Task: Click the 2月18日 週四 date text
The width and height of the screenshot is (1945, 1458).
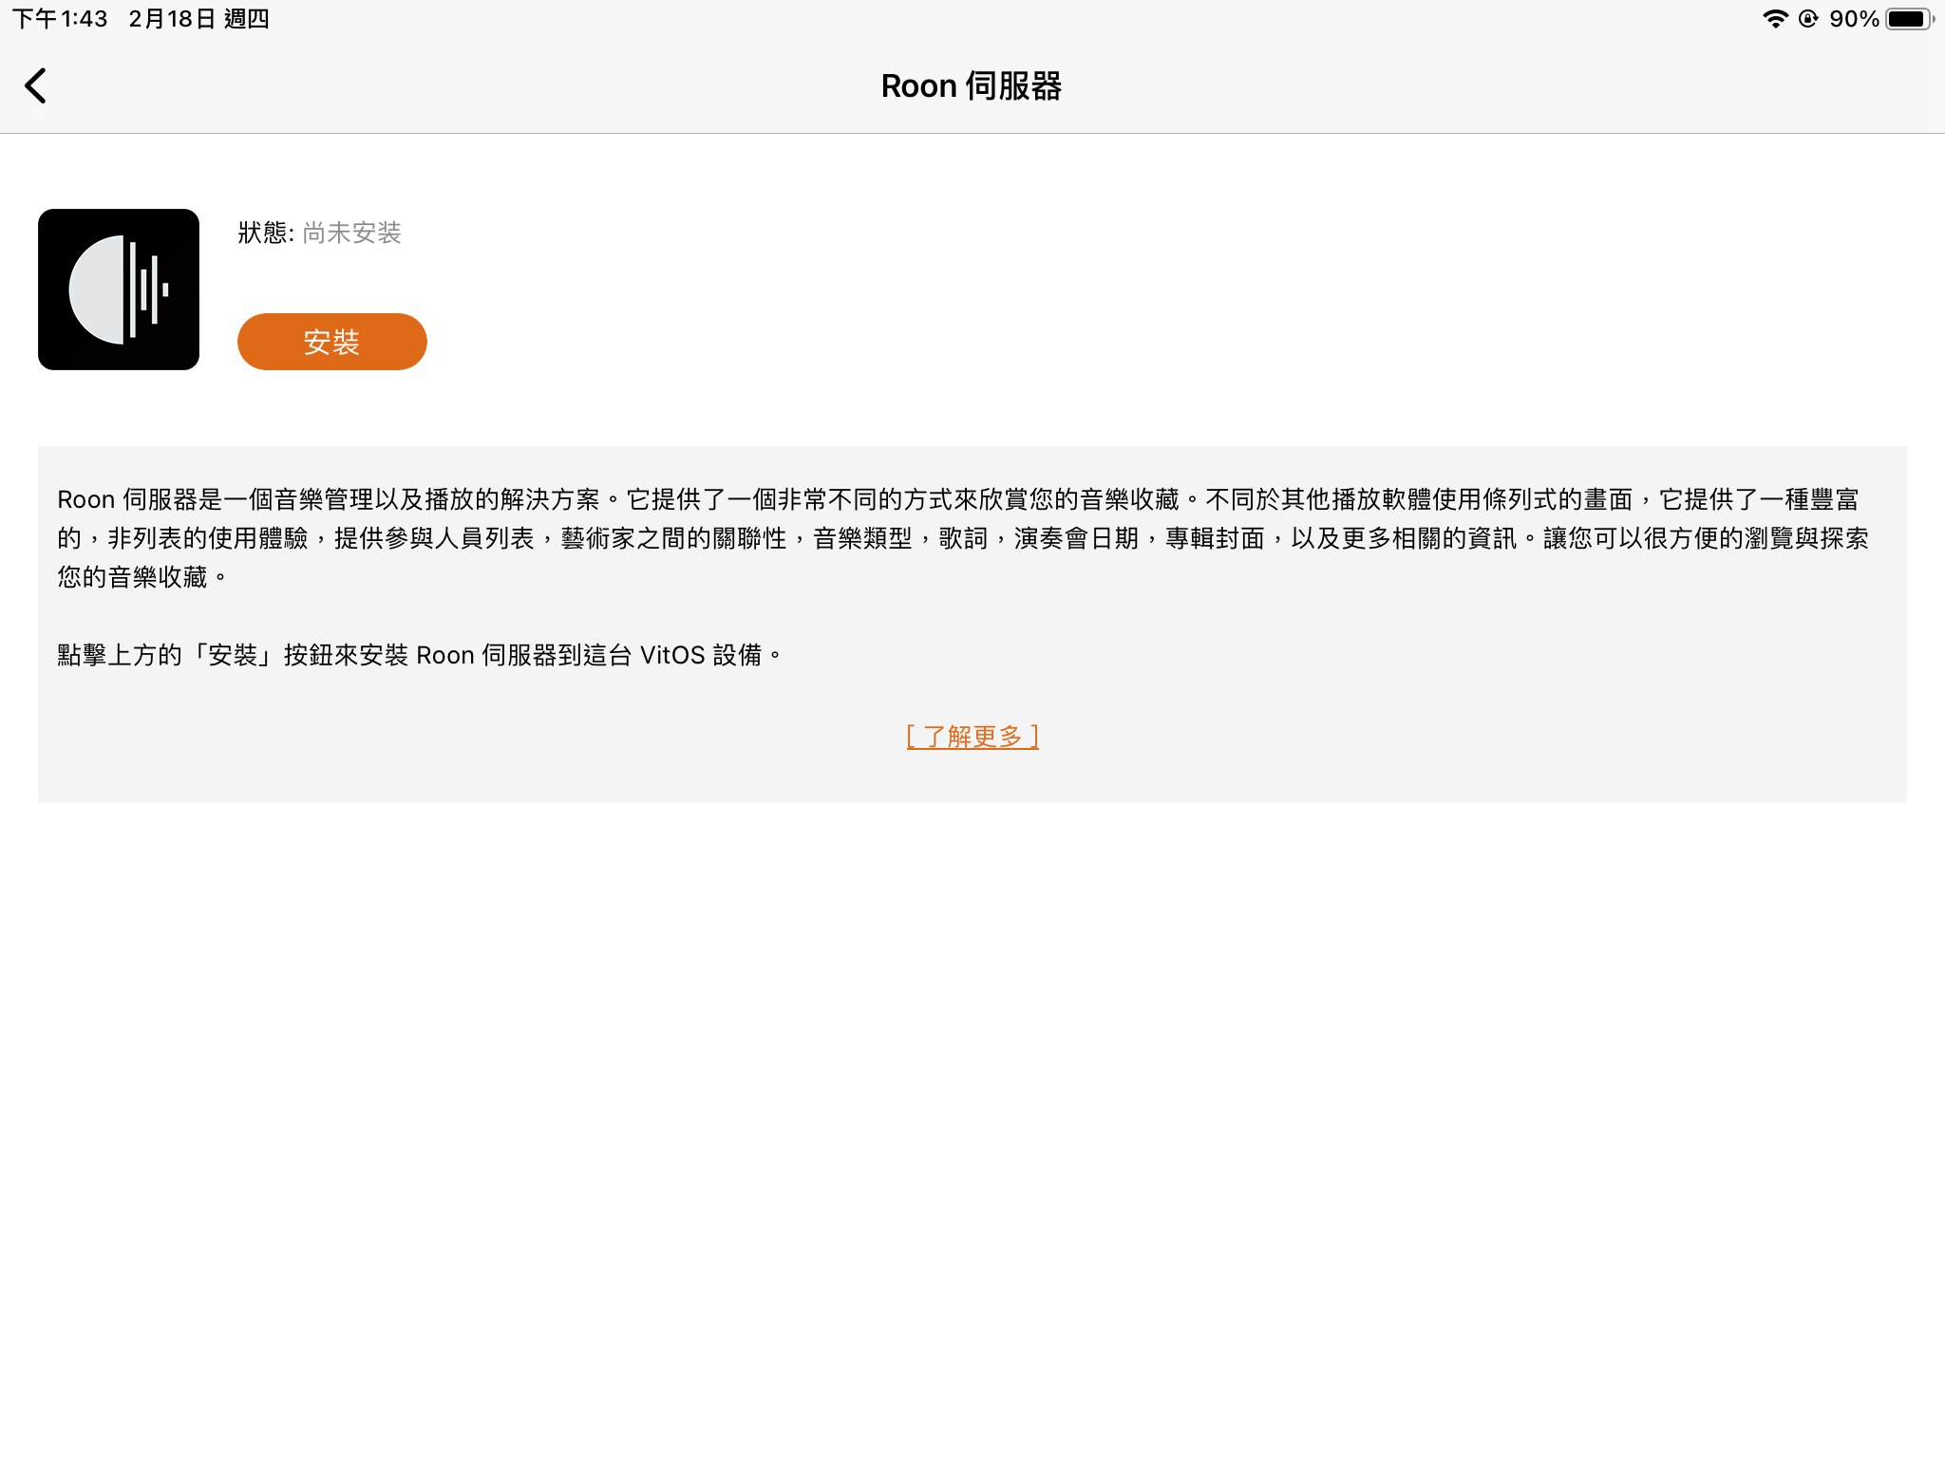Action: (198, 19)
